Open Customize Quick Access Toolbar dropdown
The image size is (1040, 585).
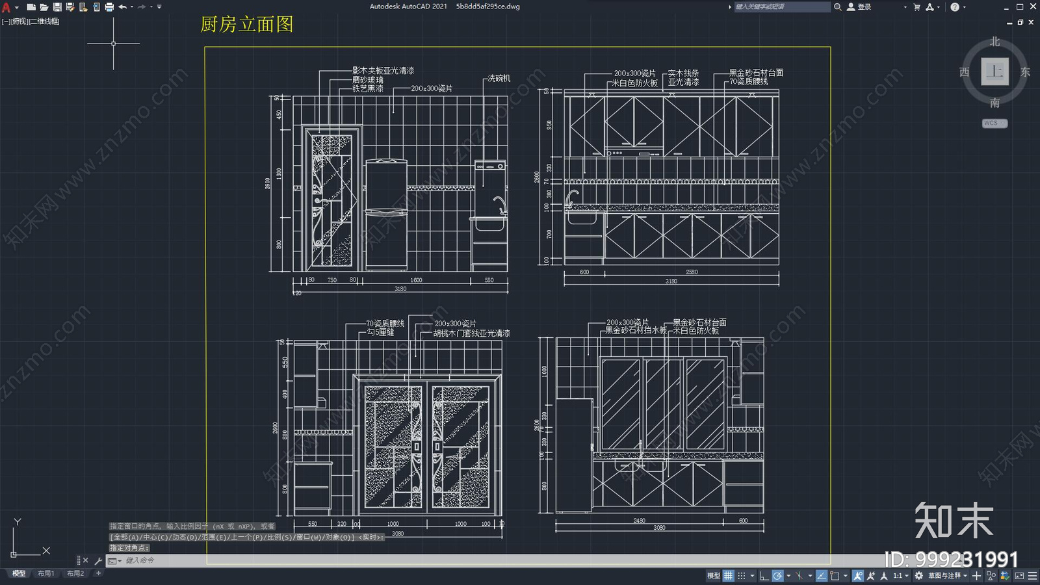[159, 7]
